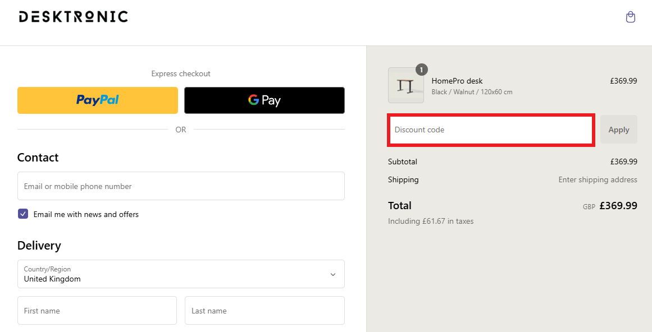Click the GBP currency label
Screen dimensions: 652x332
[589, 207]
